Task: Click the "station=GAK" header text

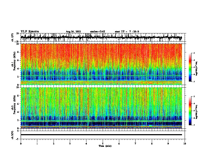Action: pyautogui.click(x=98, y=32)
